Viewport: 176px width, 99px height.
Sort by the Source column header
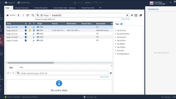pos(58,24)
